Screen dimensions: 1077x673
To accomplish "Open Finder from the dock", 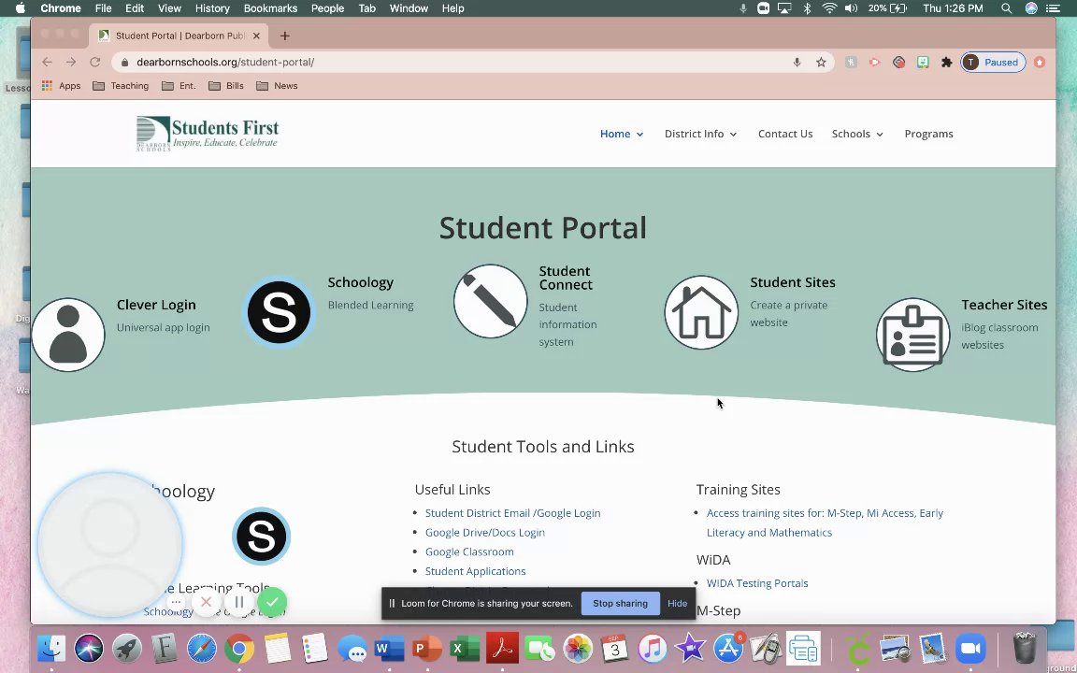I will tap(51, 649).
